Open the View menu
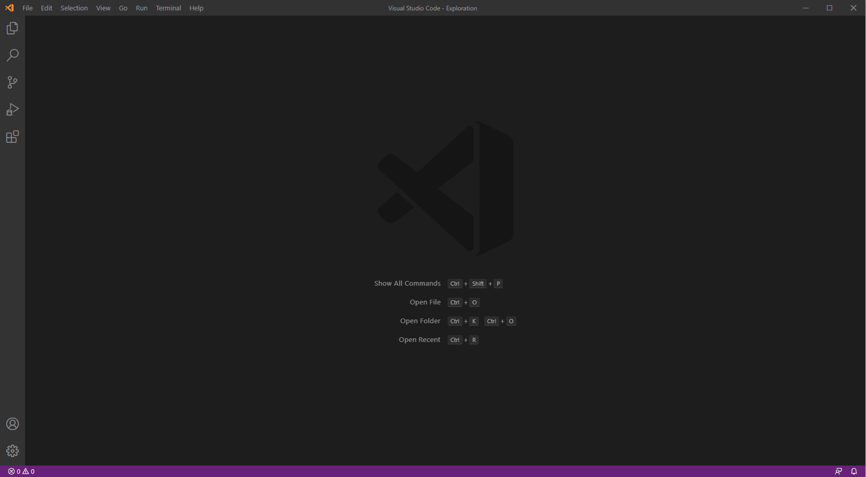866x477 pixels. 103,8
